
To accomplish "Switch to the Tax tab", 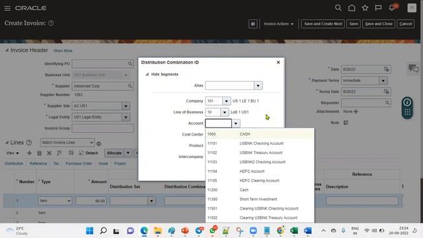I will [x=56, y=163].
